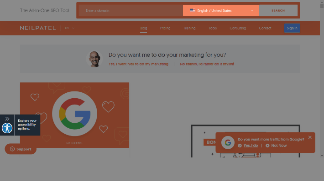This screenshot has height=181, width=324.
Task: Click Yes, I do in the traffic popup
Action: click(251, 146)
